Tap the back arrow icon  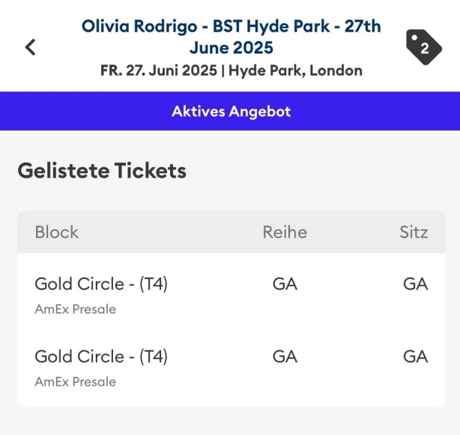click(x=30, y=47)
